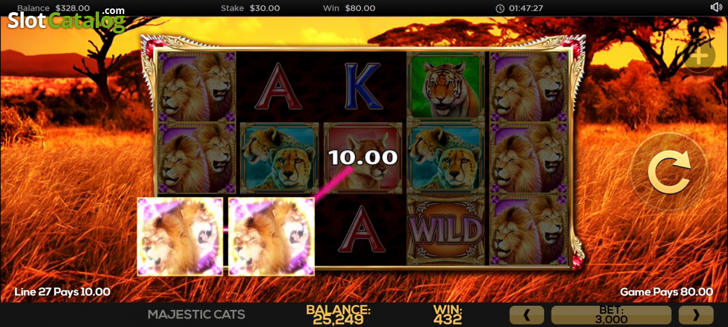Click the cougar symbol showing 10.00
728x327 pixels.
tap(363, 157)
